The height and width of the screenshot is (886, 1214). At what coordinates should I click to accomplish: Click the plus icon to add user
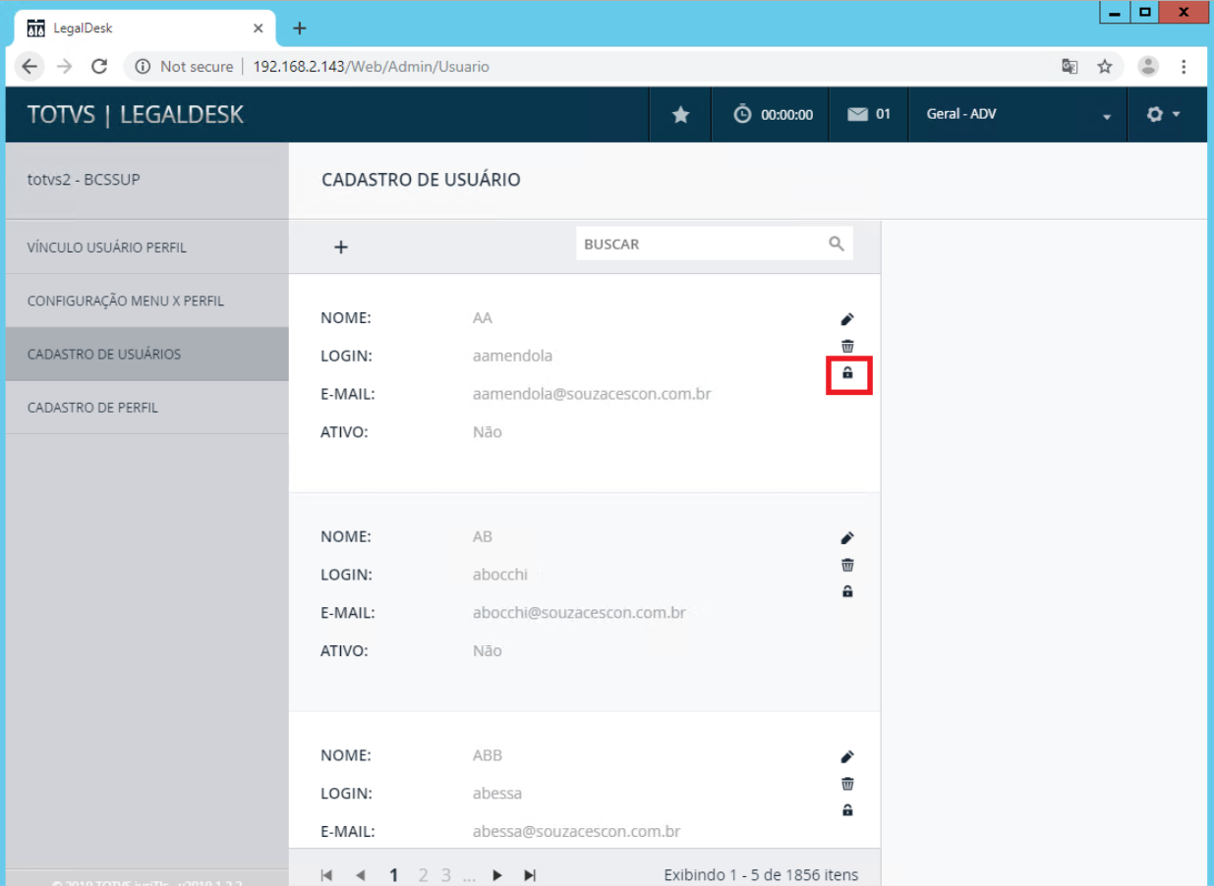coord(341,248)
